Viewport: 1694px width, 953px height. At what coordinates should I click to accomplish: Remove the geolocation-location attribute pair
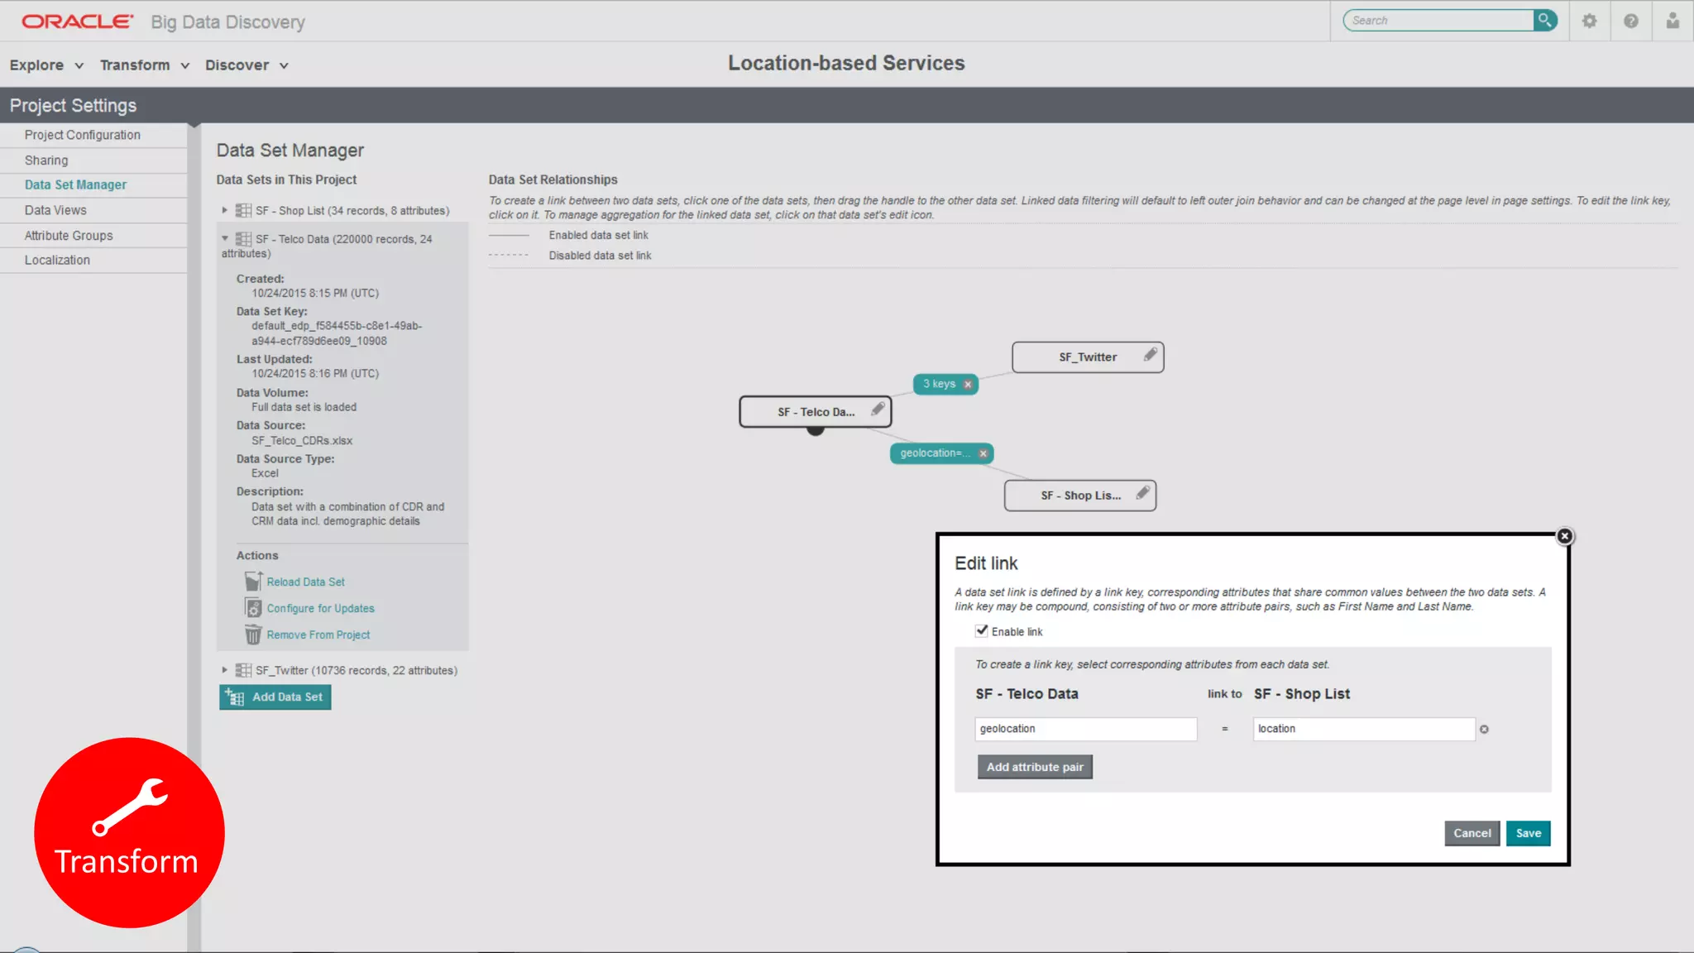pyautogui.click(x=1484, y=730)
